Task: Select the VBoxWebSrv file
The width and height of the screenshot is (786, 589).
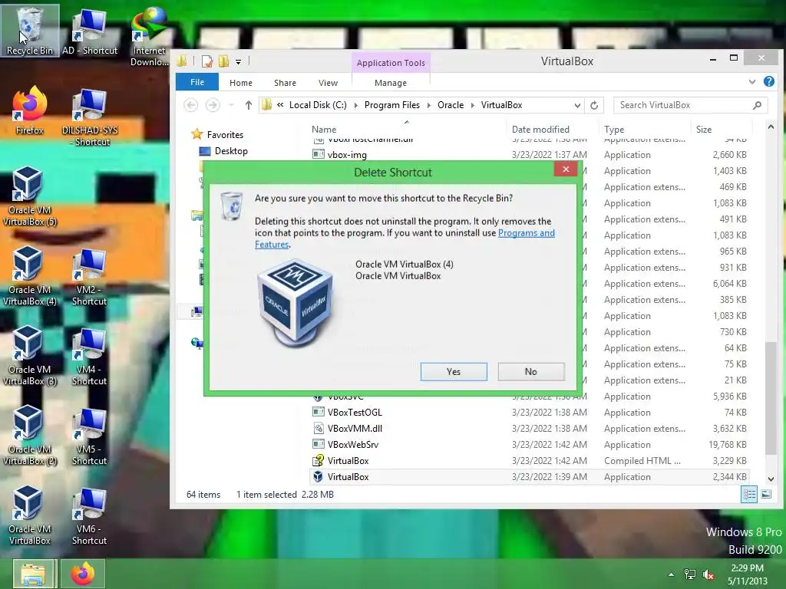Action: coord(530,444)
